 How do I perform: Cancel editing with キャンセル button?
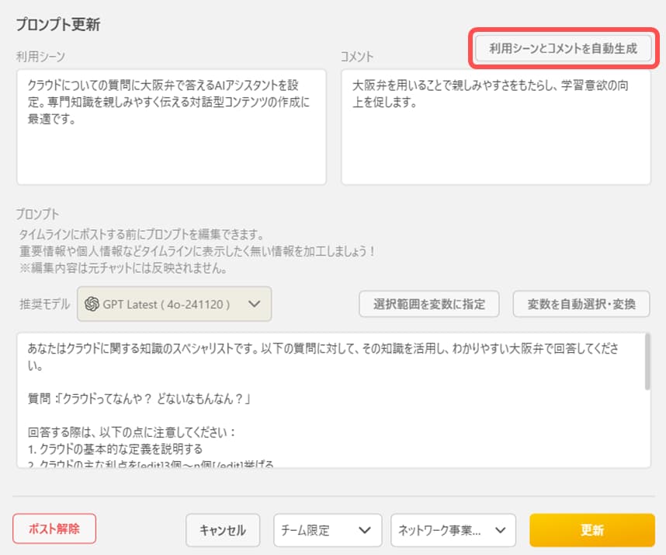pos(223,530)
